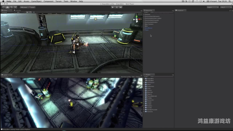Open the Scripts folder in Project panel
The height and width of the screenshot is (131, 233).
pyautogui.click(x=149, y=104)
